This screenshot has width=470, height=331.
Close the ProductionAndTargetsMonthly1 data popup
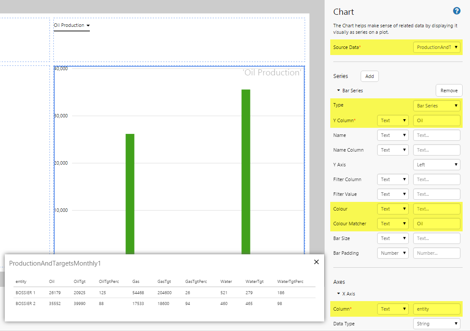pyautogui.click(x=316, y=262)
